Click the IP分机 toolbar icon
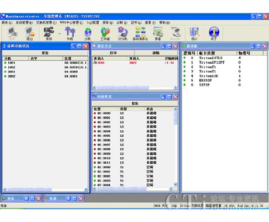Viewport: 269px width, 222px height. tap(122, 33)
